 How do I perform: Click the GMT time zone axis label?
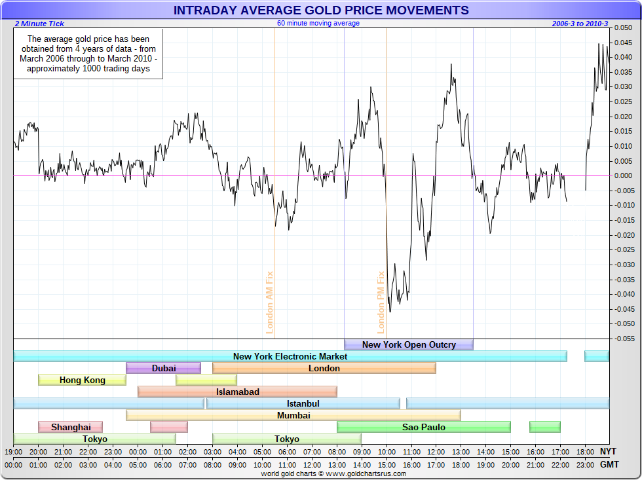609,464
